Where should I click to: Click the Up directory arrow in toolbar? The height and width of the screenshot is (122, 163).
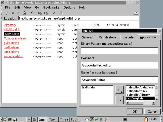click(x=6, y=13)
